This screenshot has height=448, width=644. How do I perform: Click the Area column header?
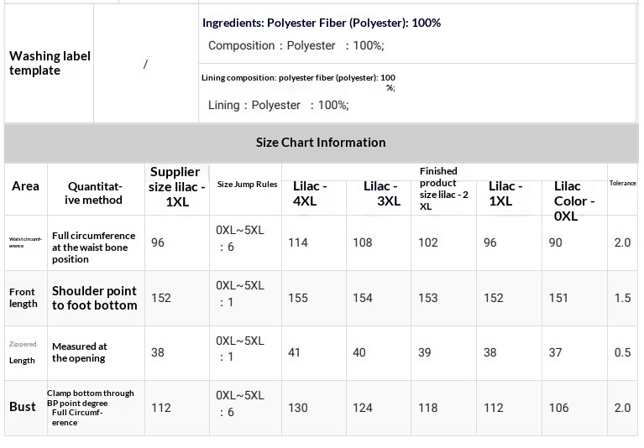click(x=25, y=186)
